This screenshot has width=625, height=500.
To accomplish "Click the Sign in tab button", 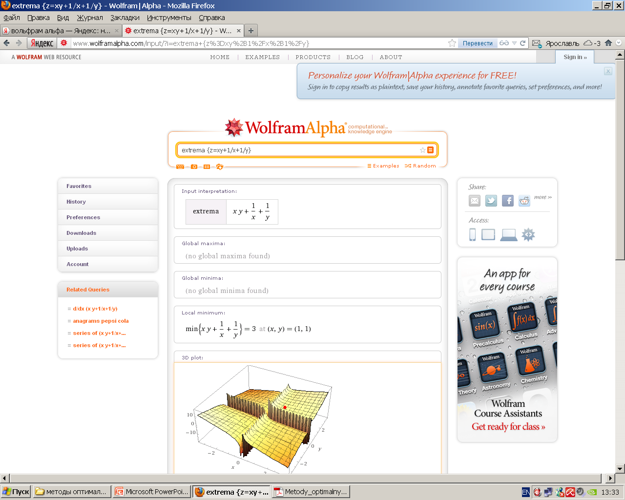I will coord(575,57).
